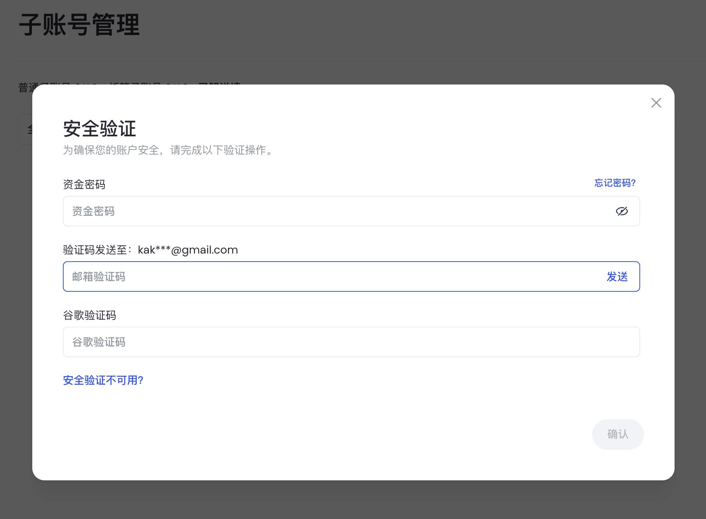Click the dimmed backdrop below the dialog
The width and height of the screenshot is (706, 519).
[353, 500]
